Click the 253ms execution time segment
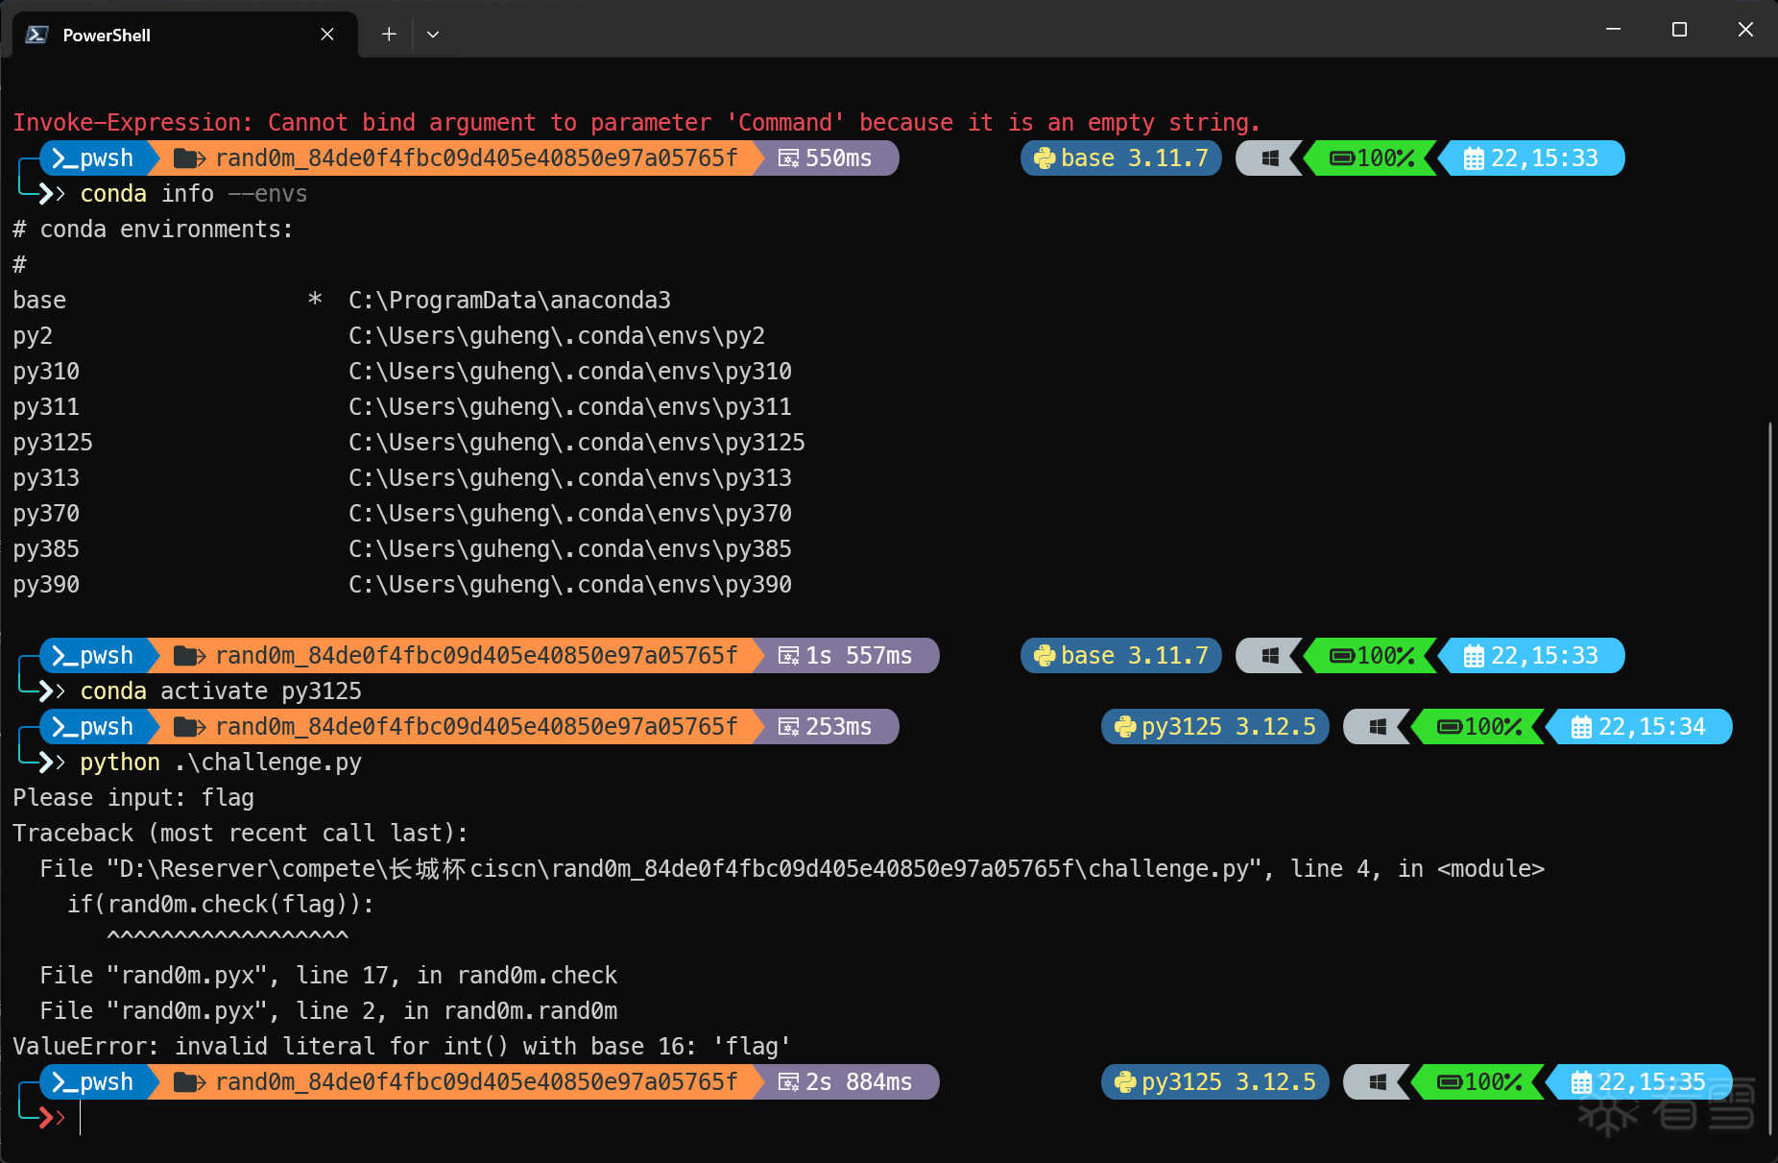 click(x=826, y=727)
